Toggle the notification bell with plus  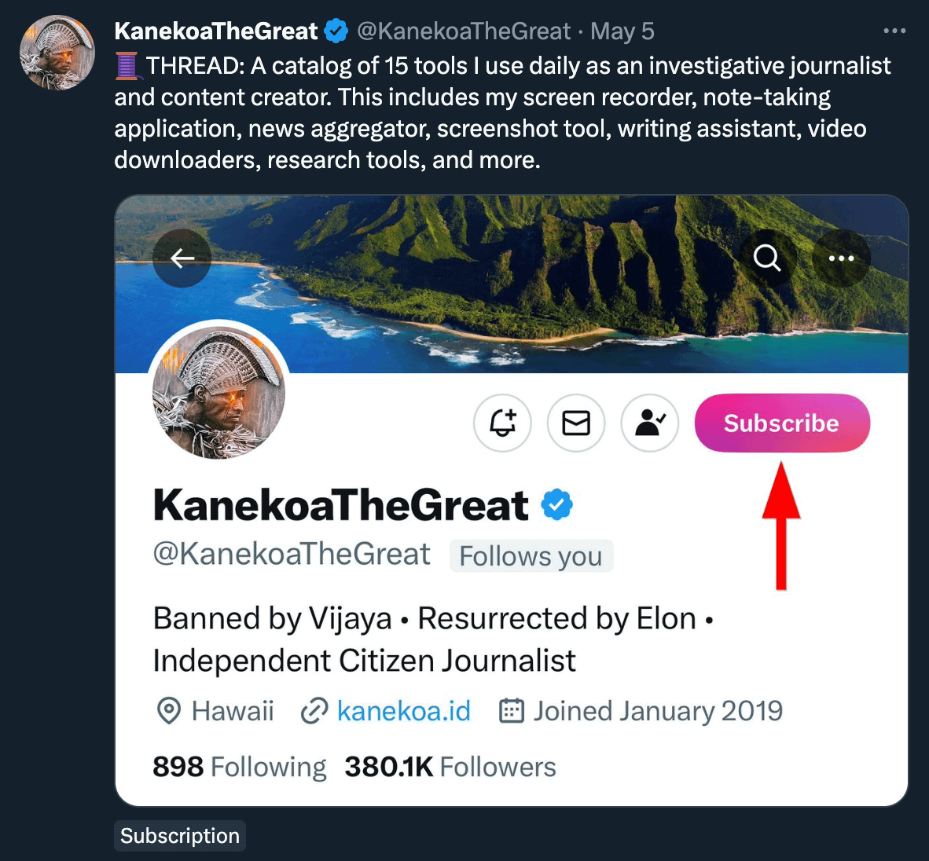pyautogui.click(x=503, y=423)
